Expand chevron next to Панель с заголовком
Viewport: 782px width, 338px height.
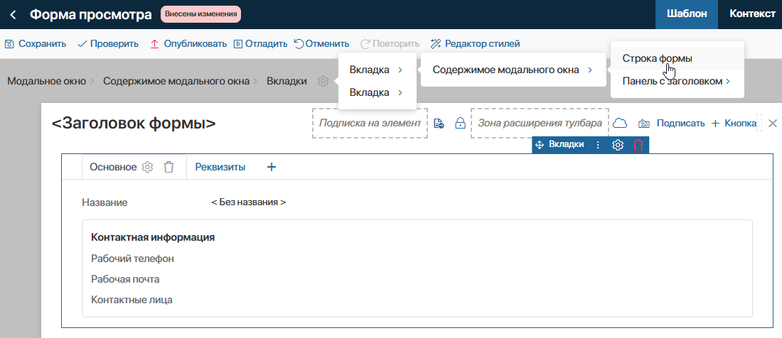pos(728,81)
